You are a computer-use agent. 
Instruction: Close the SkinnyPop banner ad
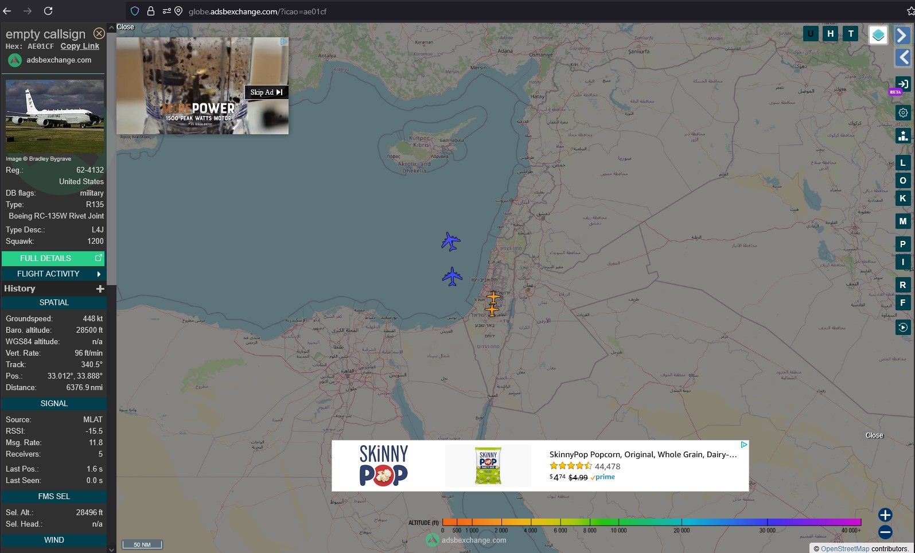[x=874, y=435]
